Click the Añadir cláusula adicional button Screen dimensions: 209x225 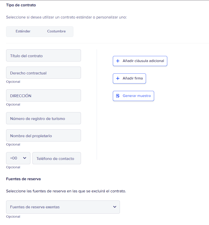point(140,61)
